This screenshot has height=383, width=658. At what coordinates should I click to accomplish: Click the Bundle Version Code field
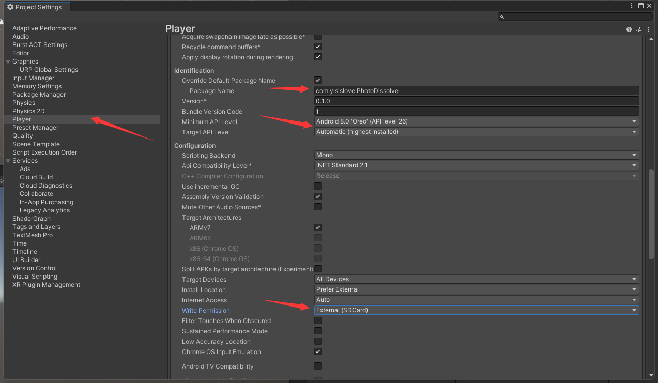click(x=476, y=112)
